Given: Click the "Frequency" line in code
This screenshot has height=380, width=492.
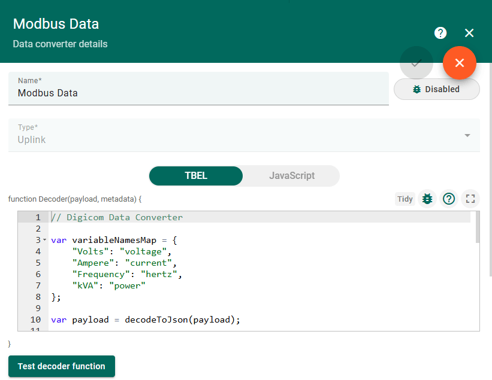Looking at the screenshot, I should pos(126,274).
